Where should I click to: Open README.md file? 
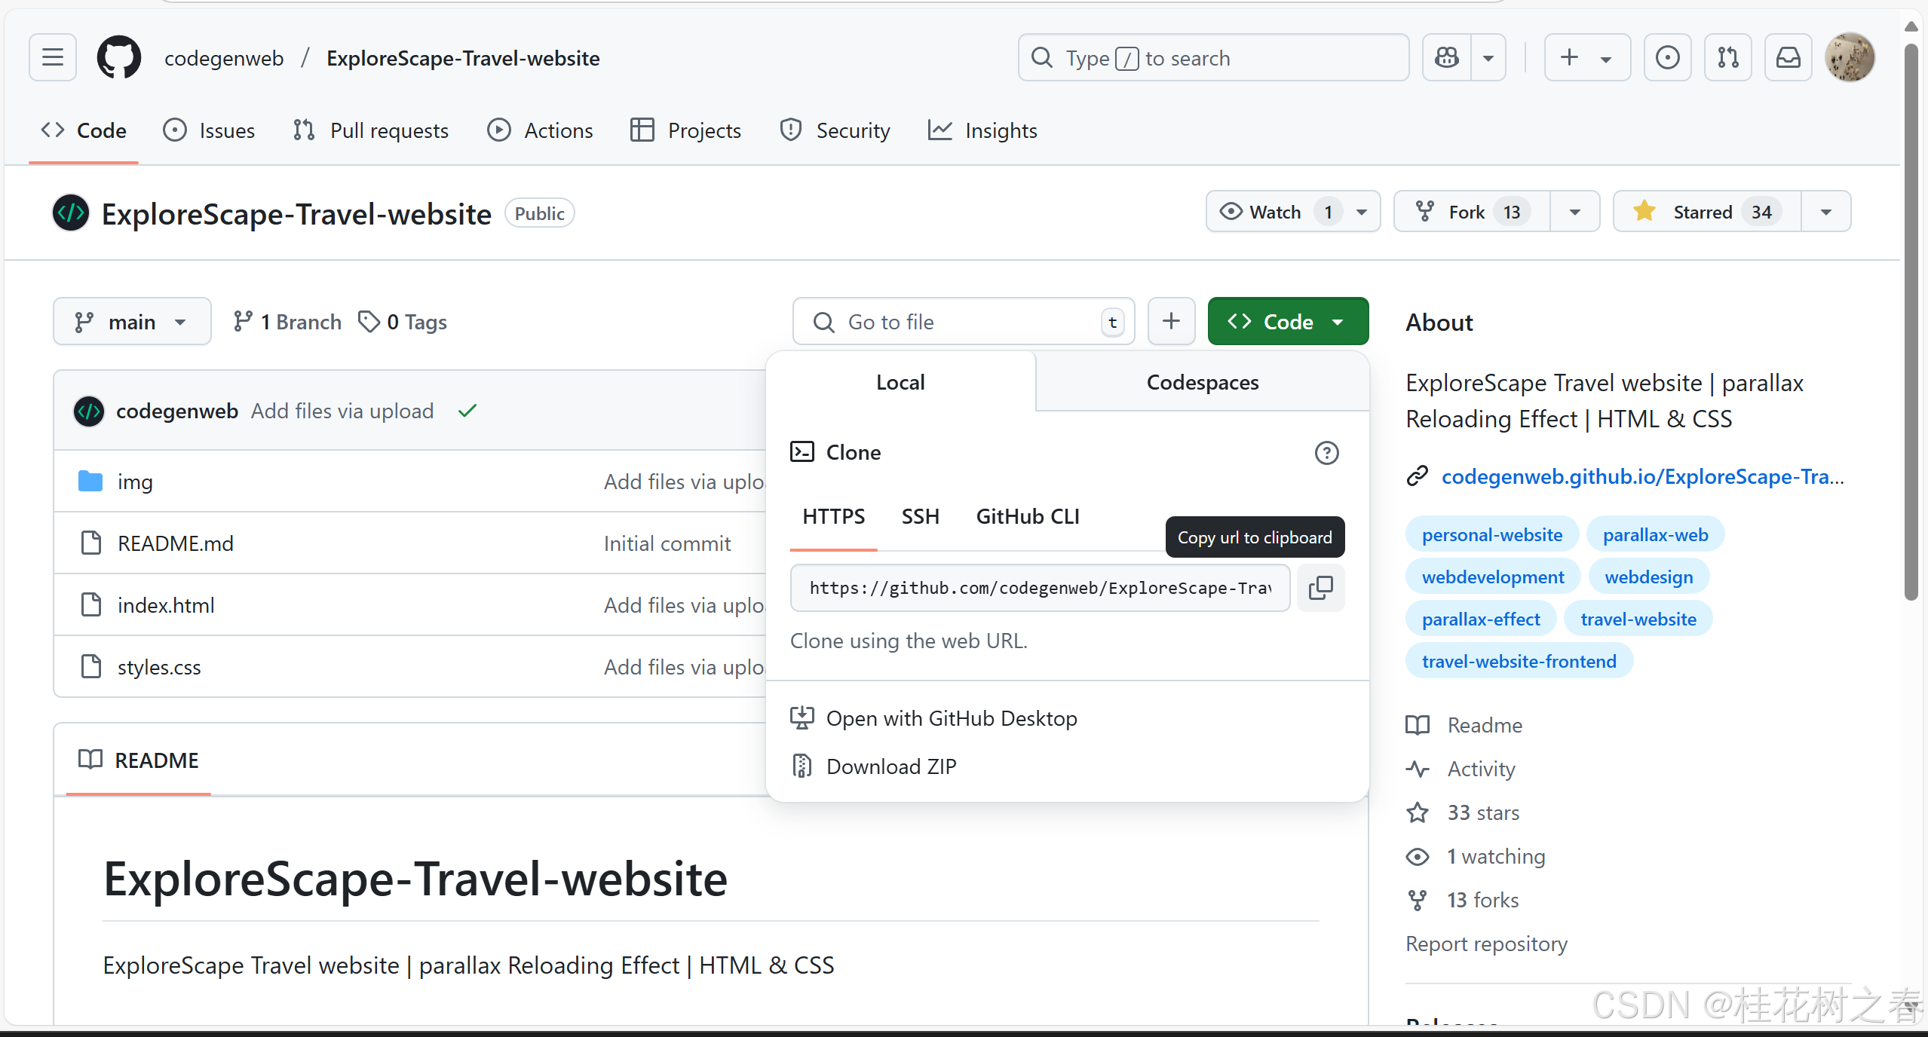click(x=176, y=543)
